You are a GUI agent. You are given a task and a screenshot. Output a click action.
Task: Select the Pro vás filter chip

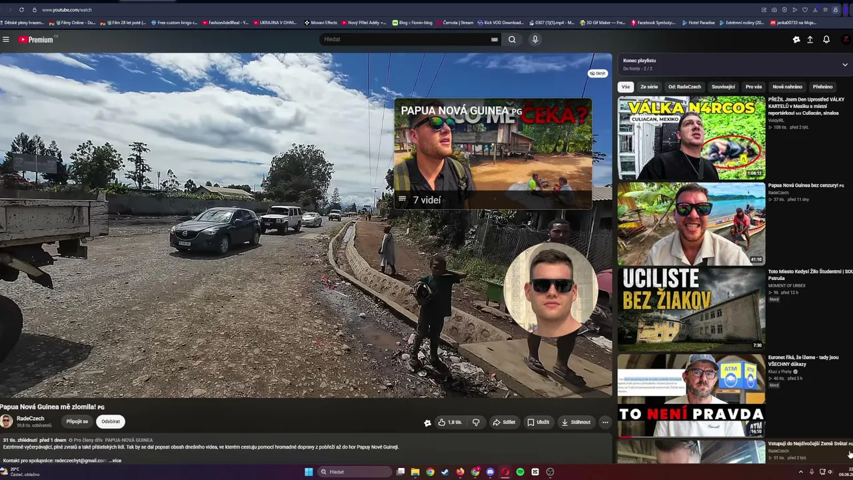coord(754,87)
